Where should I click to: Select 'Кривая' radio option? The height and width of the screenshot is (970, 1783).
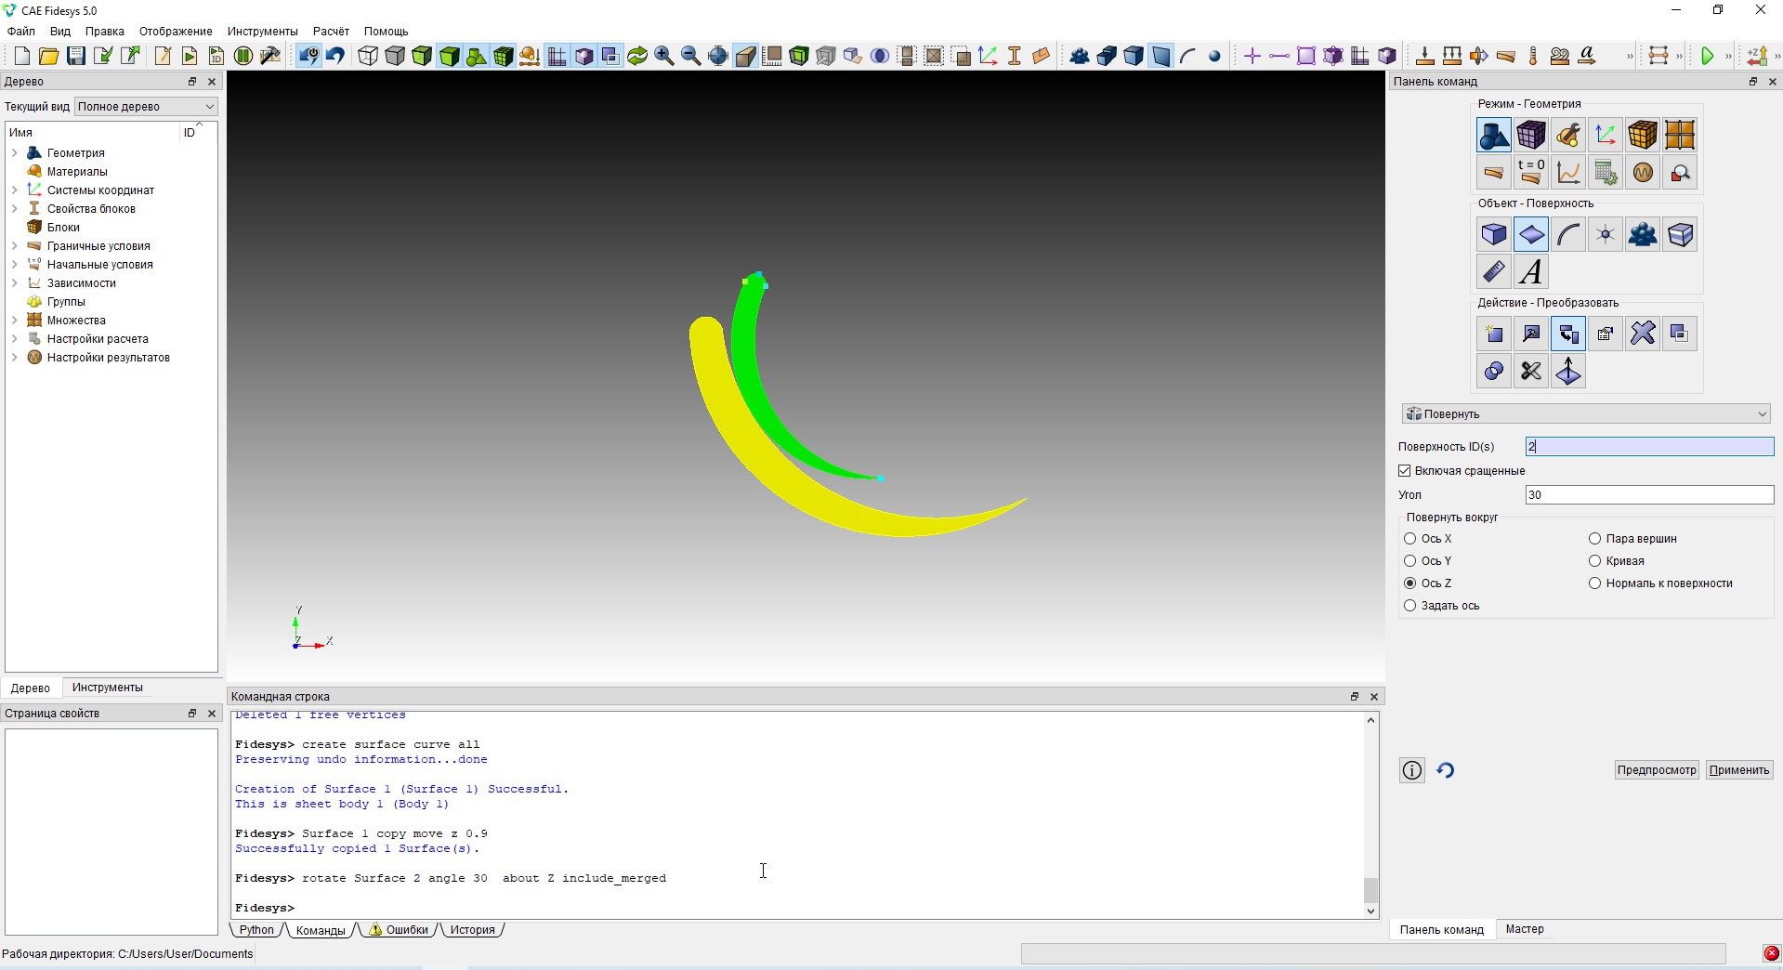(1595, 561)
